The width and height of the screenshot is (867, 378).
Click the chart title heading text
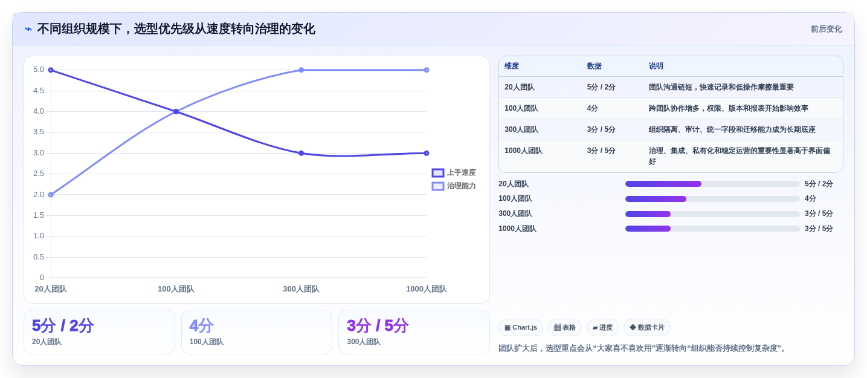(x=176, y=29)
